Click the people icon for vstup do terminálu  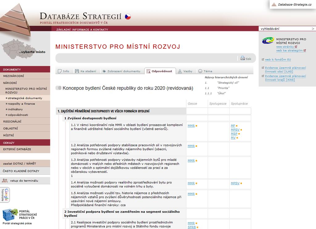[5, 181]
